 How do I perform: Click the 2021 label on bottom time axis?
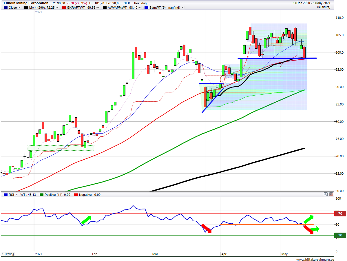(x=39, y=254)
